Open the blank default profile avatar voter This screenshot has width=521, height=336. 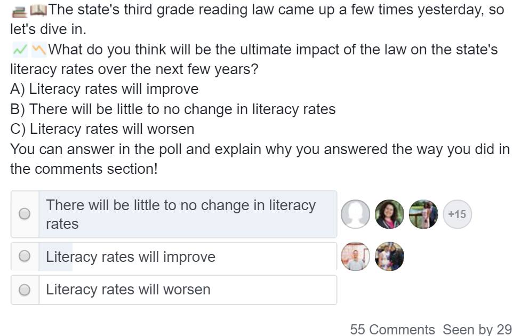(x=355, y=214)
